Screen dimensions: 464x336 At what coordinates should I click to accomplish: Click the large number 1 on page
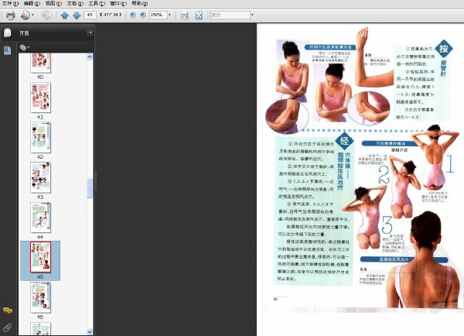(450, 163)
